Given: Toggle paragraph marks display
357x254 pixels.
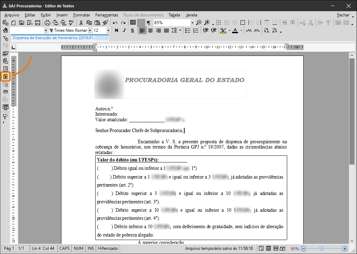Looking at the screenshot, I should point(148,23).
